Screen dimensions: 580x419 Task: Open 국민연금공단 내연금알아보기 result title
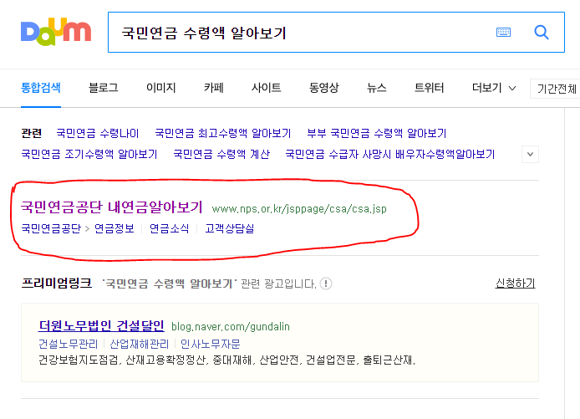pyautogui.click(x=112, y=207)
